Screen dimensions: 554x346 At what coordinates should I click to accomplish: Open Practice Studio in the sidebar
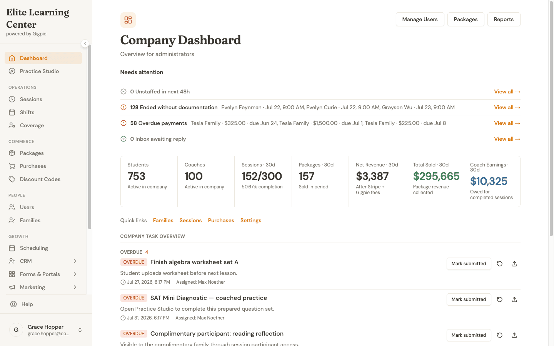[x=43, y=71]
